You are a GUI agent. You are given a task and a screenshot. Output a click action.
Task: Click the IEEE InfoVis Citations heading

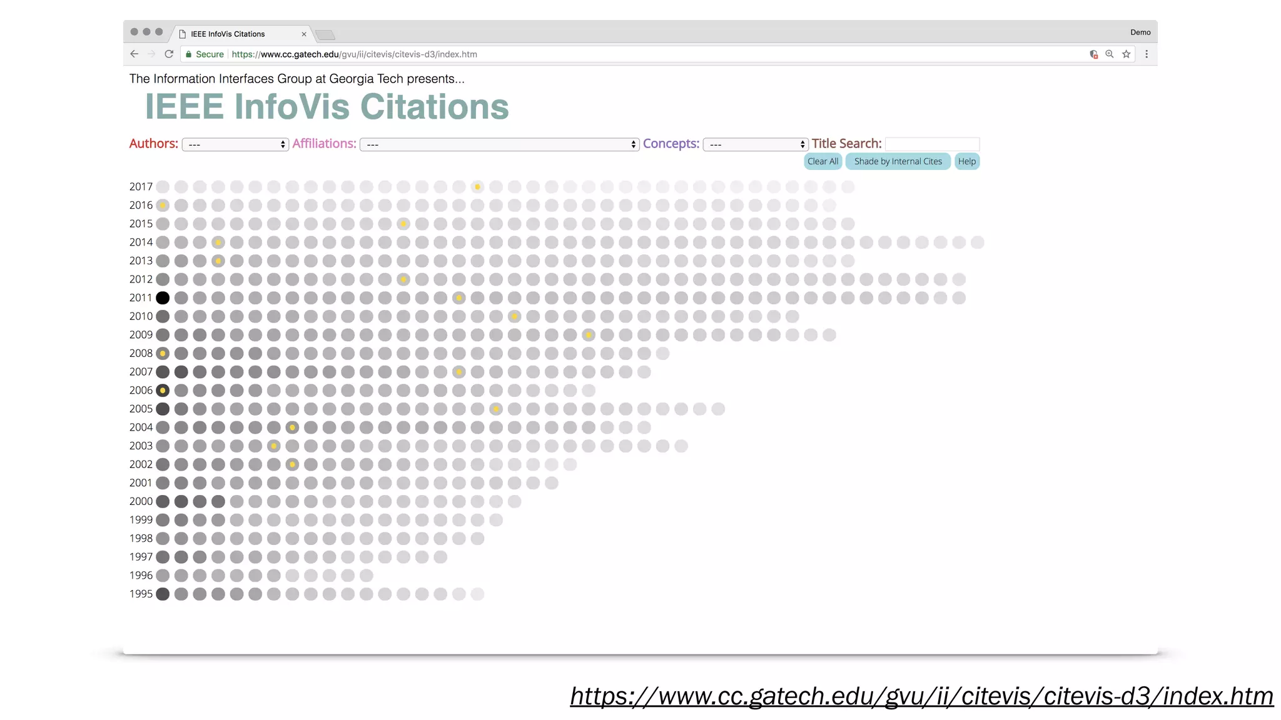click(x=327, y=107)
